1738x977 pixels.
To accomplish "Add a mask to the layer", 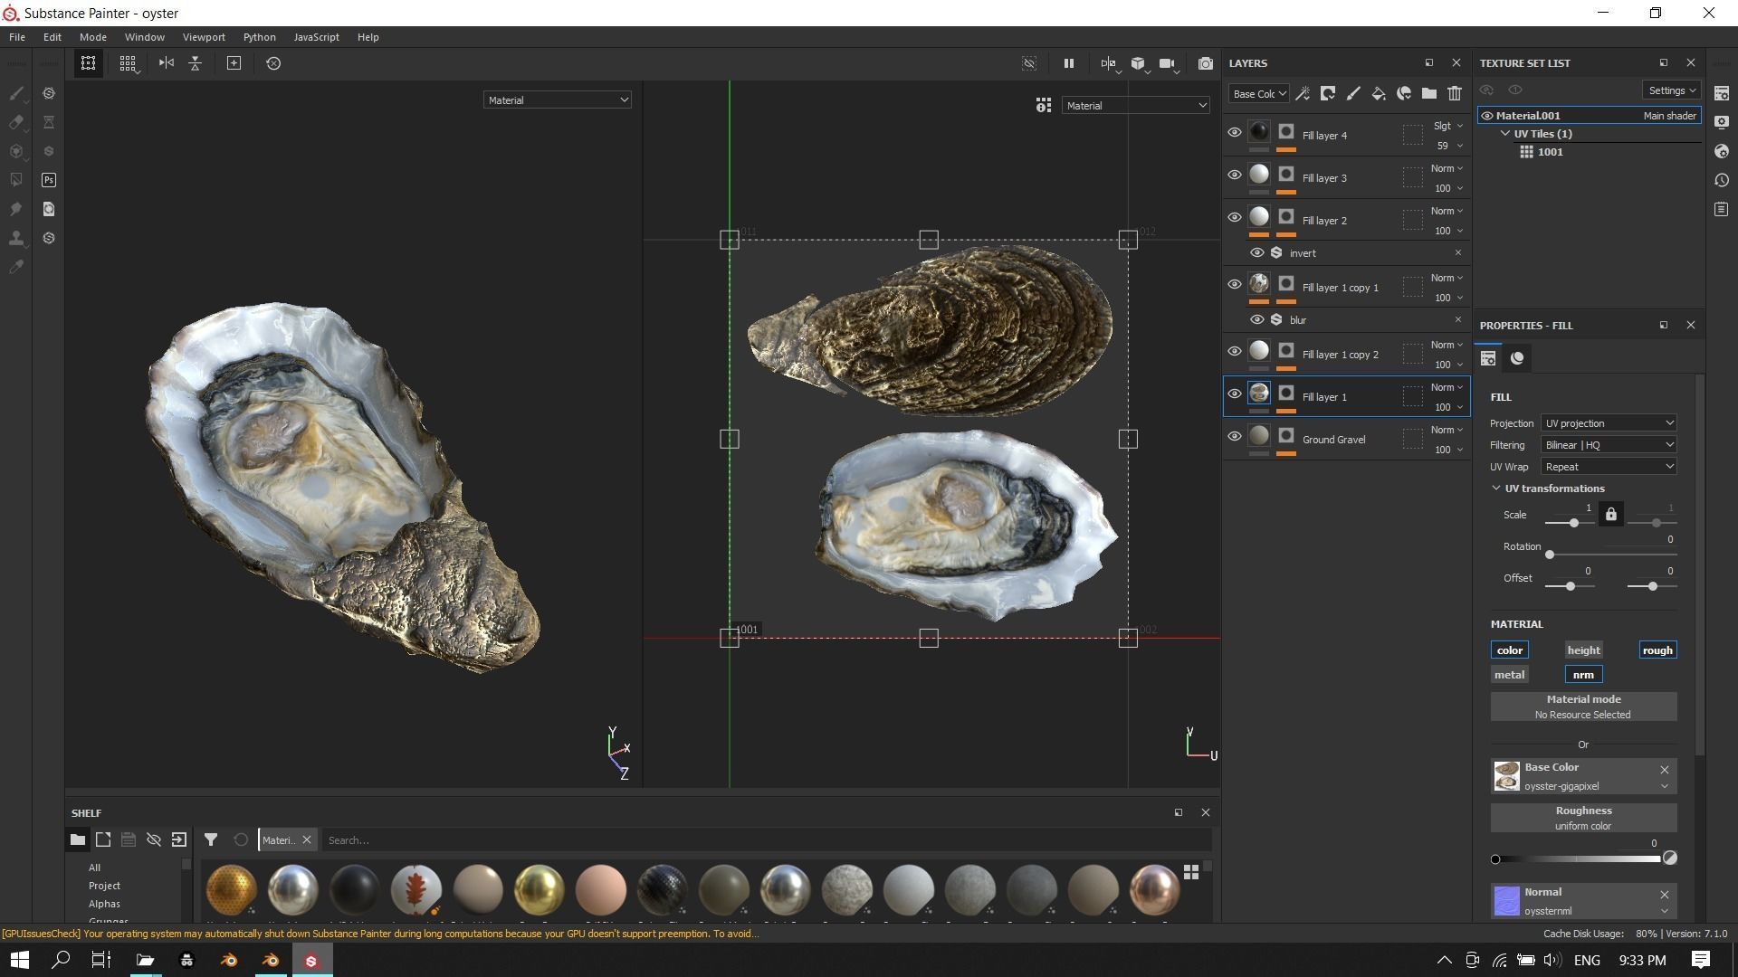I will (x=1328, y=93).
